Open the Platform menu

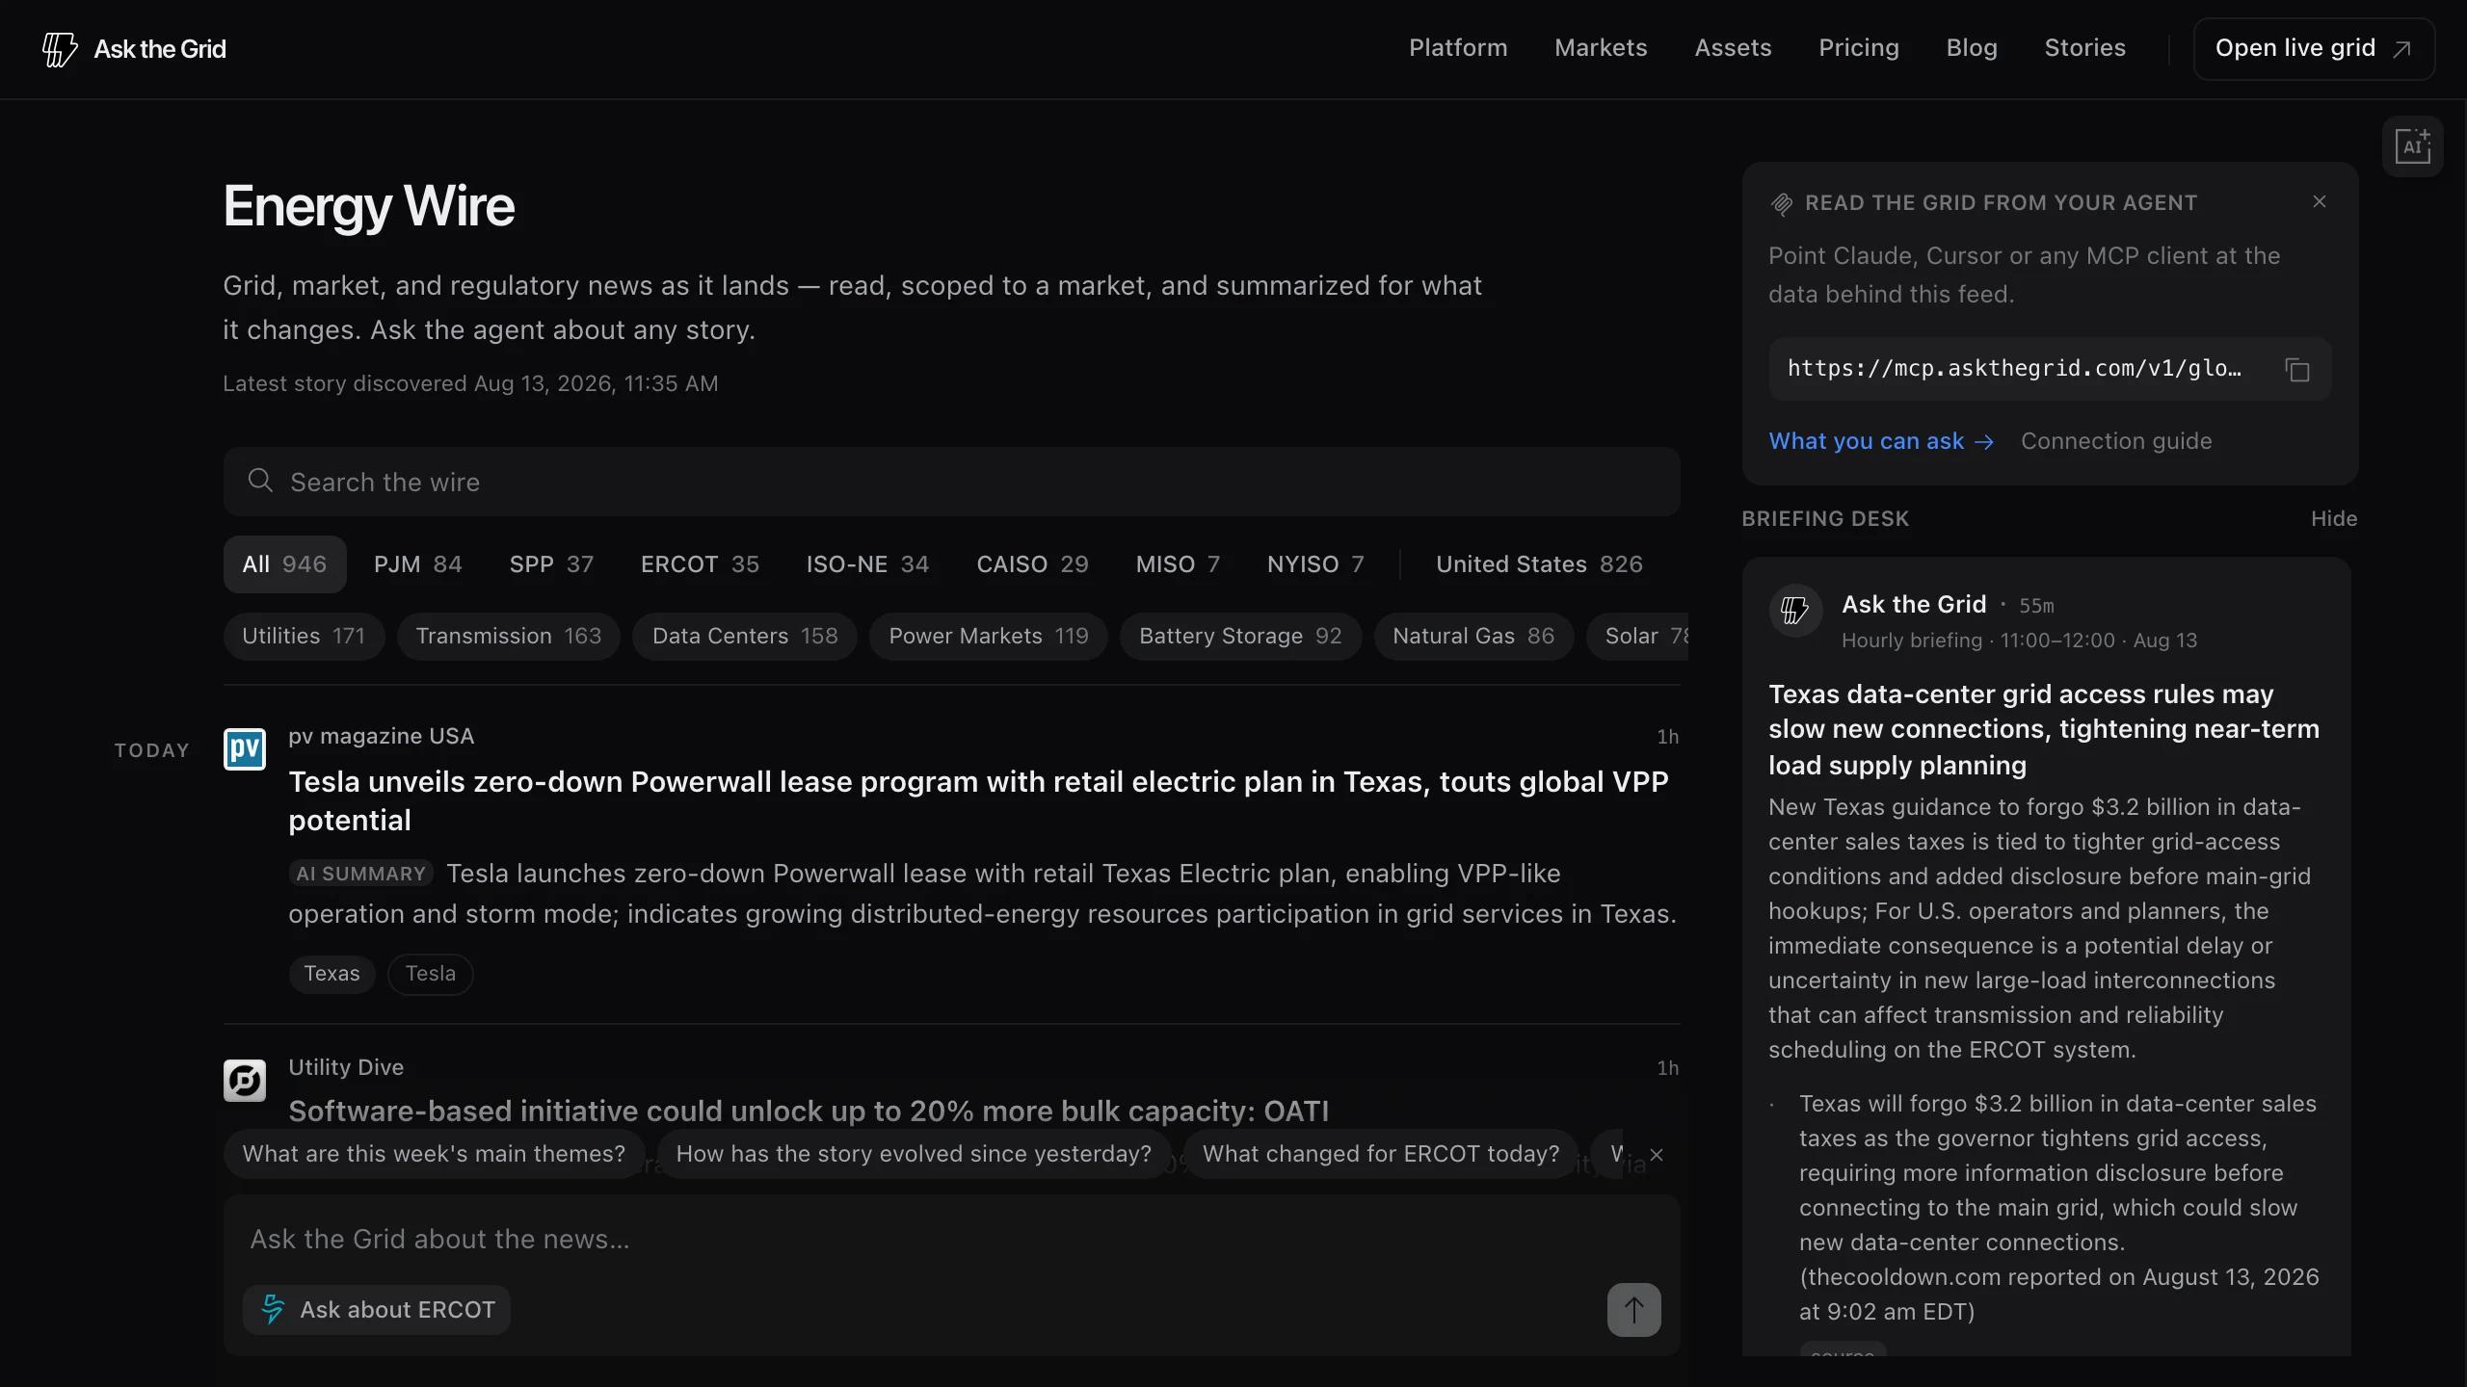coord(1458,48)
